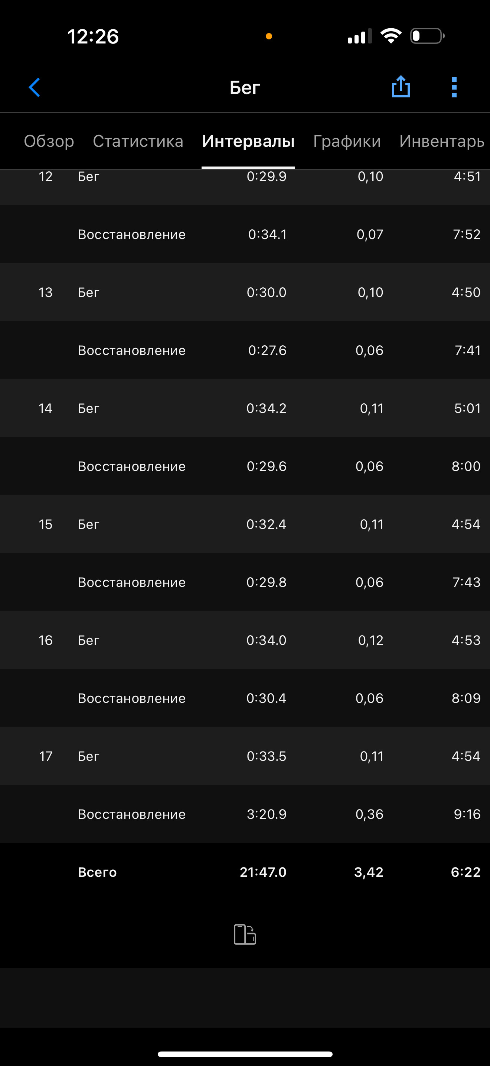This screenshot has height=1066, width=490.
Task: Tap the Бег screen title
Action: coord(245,88)
